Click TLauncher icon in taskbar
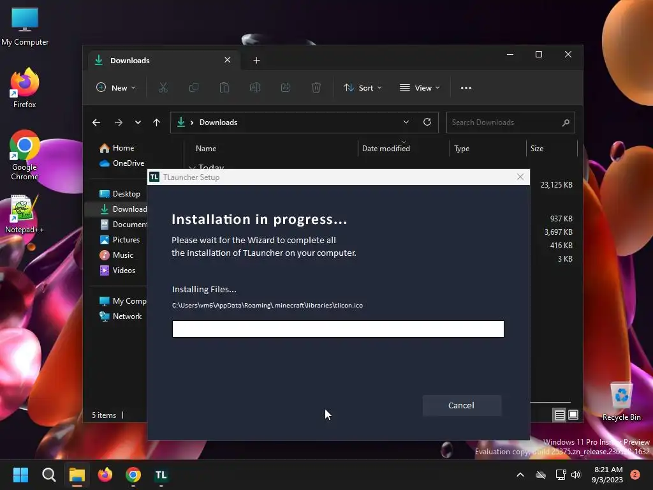 click(161, 475)
